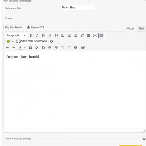146x146 pixels.
Task: Click the insert link chain icon
Action: (x=82, y=35)
